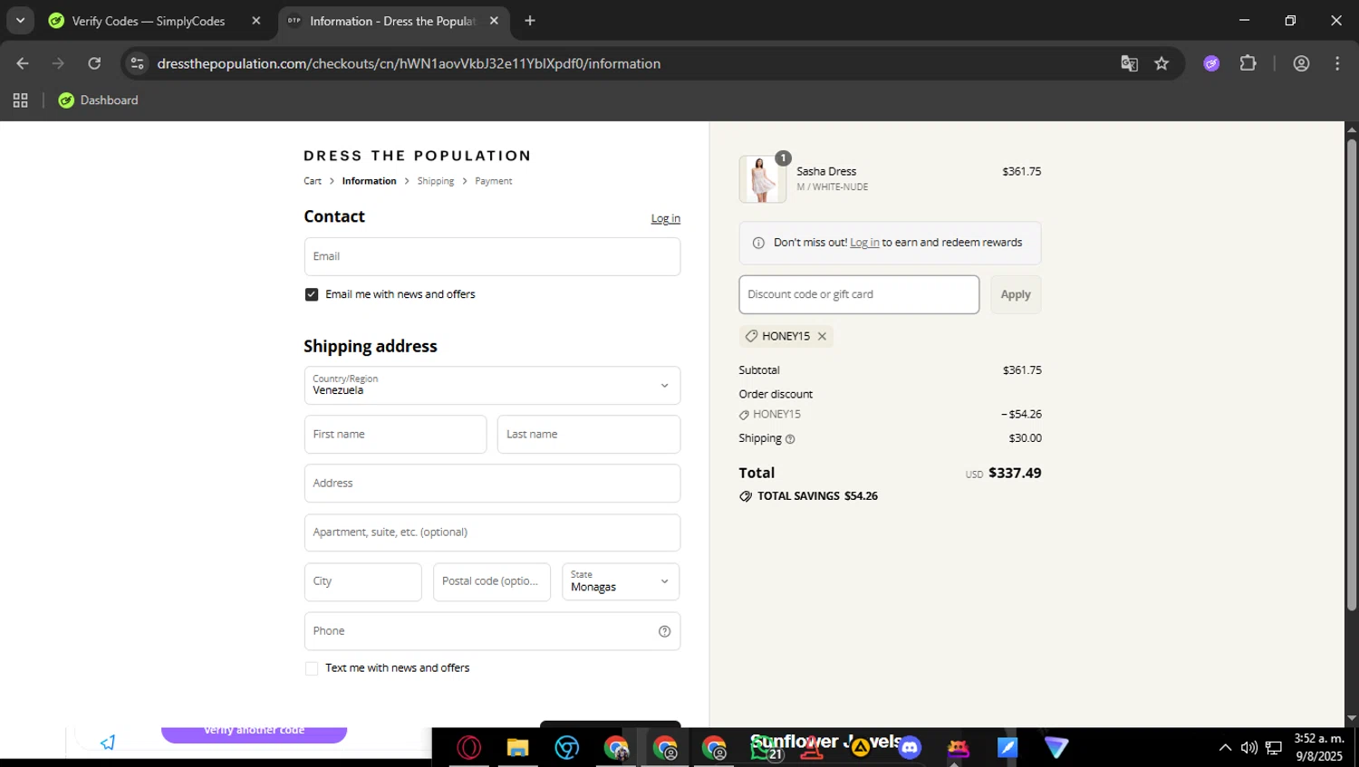Select Payment breadcrumb step

494,181
